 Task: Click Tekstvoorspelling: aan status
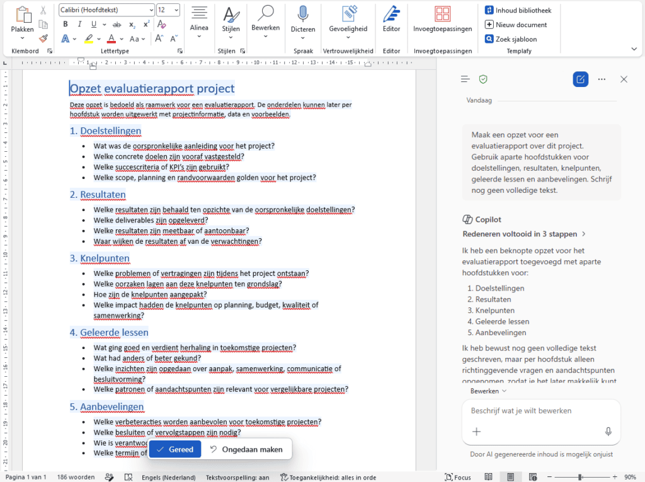pyautogui.click(x=237, y=478)
